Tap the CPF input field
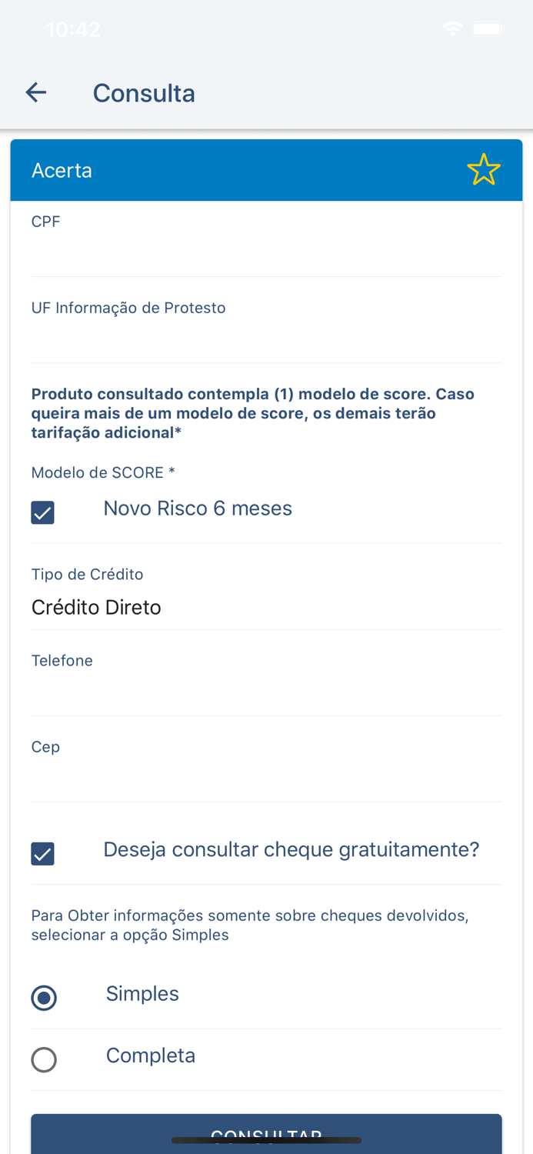 coord(266,246)
